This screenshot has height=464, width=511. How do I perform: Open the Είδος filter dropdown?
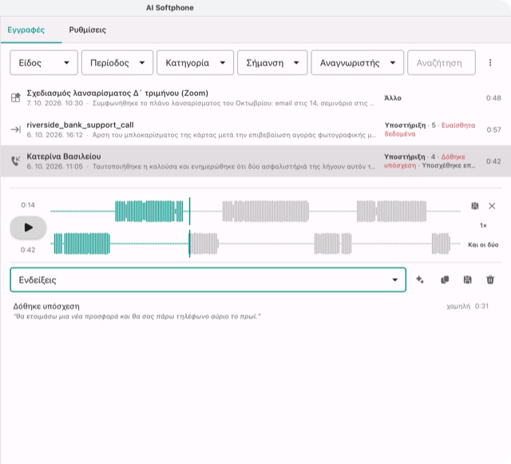click(x=44, y=62)
